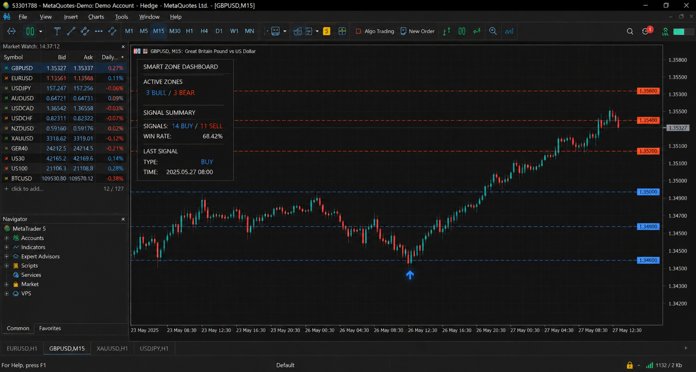Click 'click to add...' symbol field
Image resolution: width=696 pixels, height=372 pixels.
pos(27,189)
